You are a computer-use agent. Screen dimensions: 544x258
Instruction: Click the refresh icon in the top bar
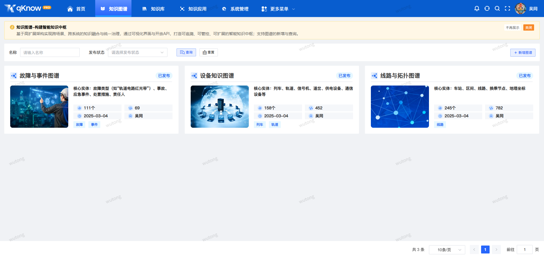(487, 8)
